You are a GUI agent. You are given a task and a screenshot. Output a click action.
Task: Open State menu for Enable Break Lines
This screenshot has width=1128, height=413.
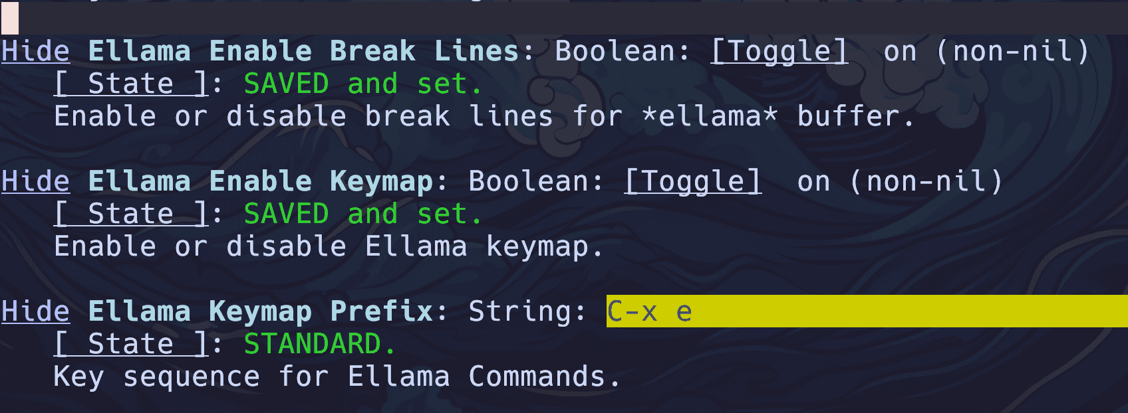[x=131, y=84]
